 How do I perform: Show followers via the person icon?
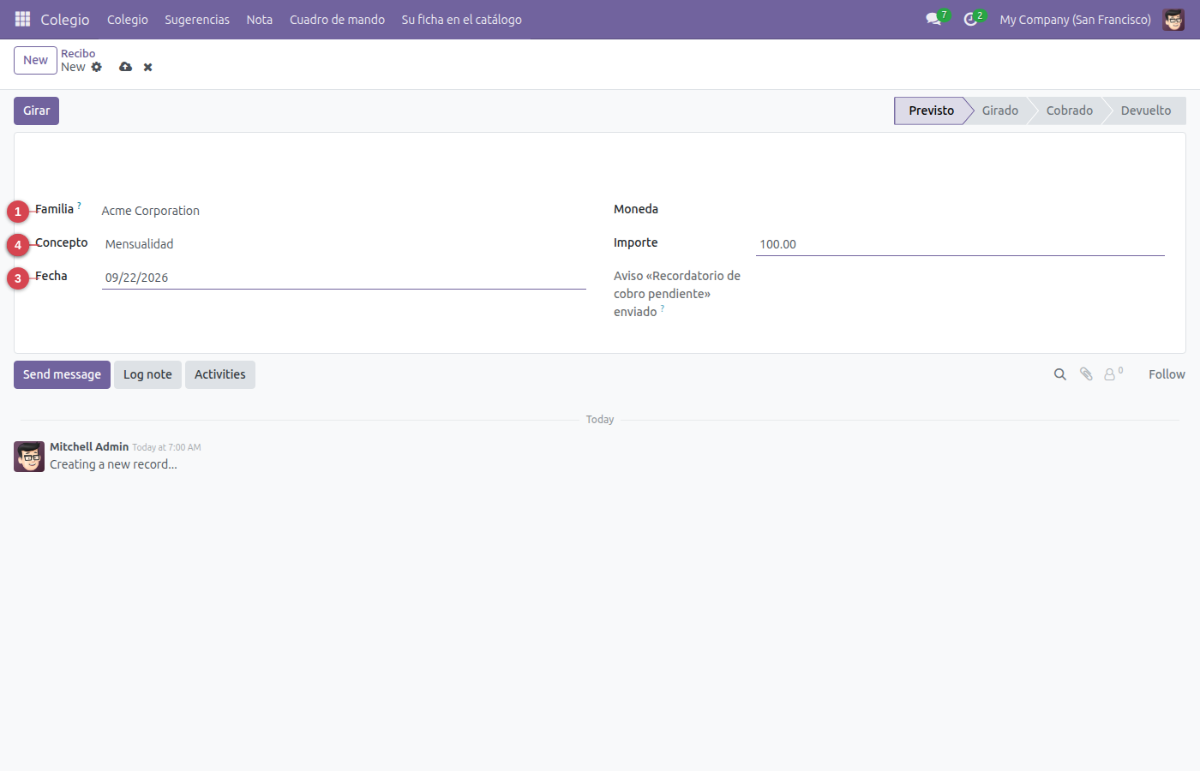(1113, 374)
